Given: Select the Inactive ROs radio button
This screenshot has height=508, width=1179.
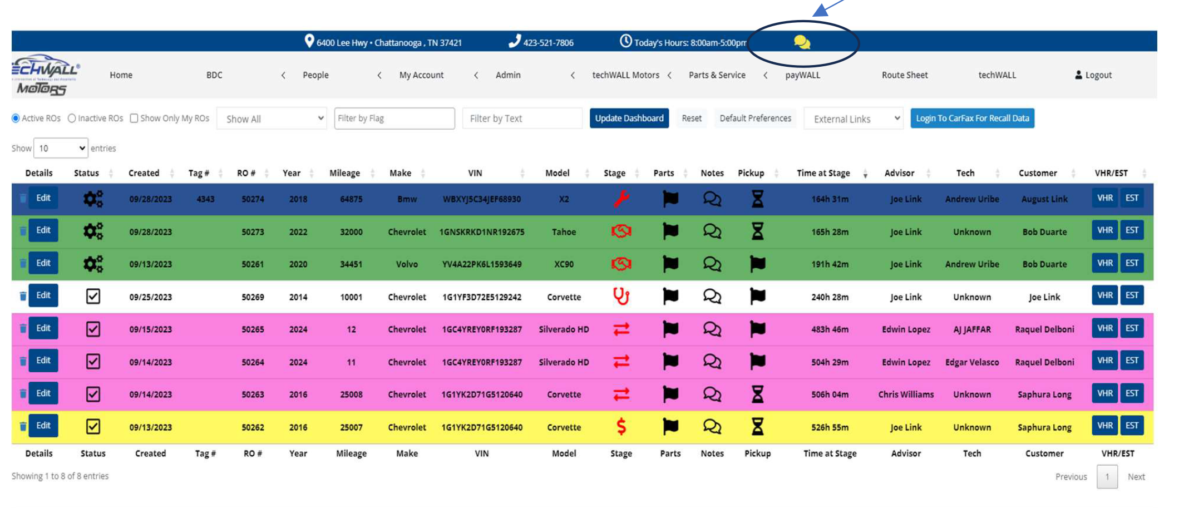Looking at the screenshot, I should coord(72,119).
